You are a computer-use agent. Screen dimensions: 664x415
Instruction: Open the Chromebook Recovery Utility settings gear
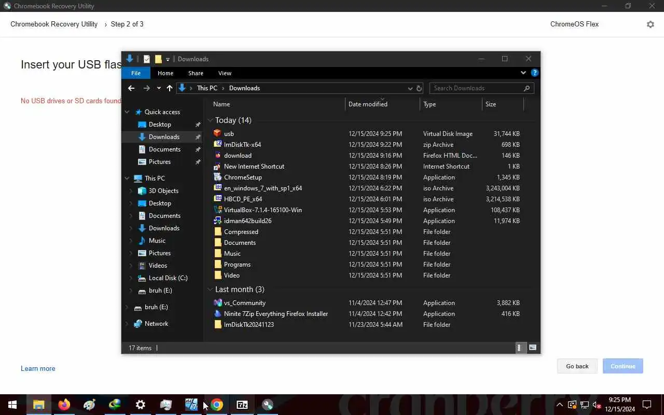(650, 24)
